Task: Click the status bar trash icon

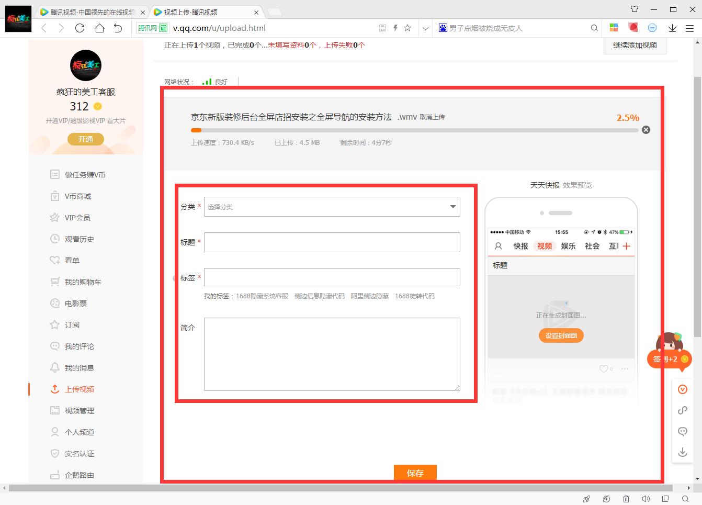Action: pos(626,499)
